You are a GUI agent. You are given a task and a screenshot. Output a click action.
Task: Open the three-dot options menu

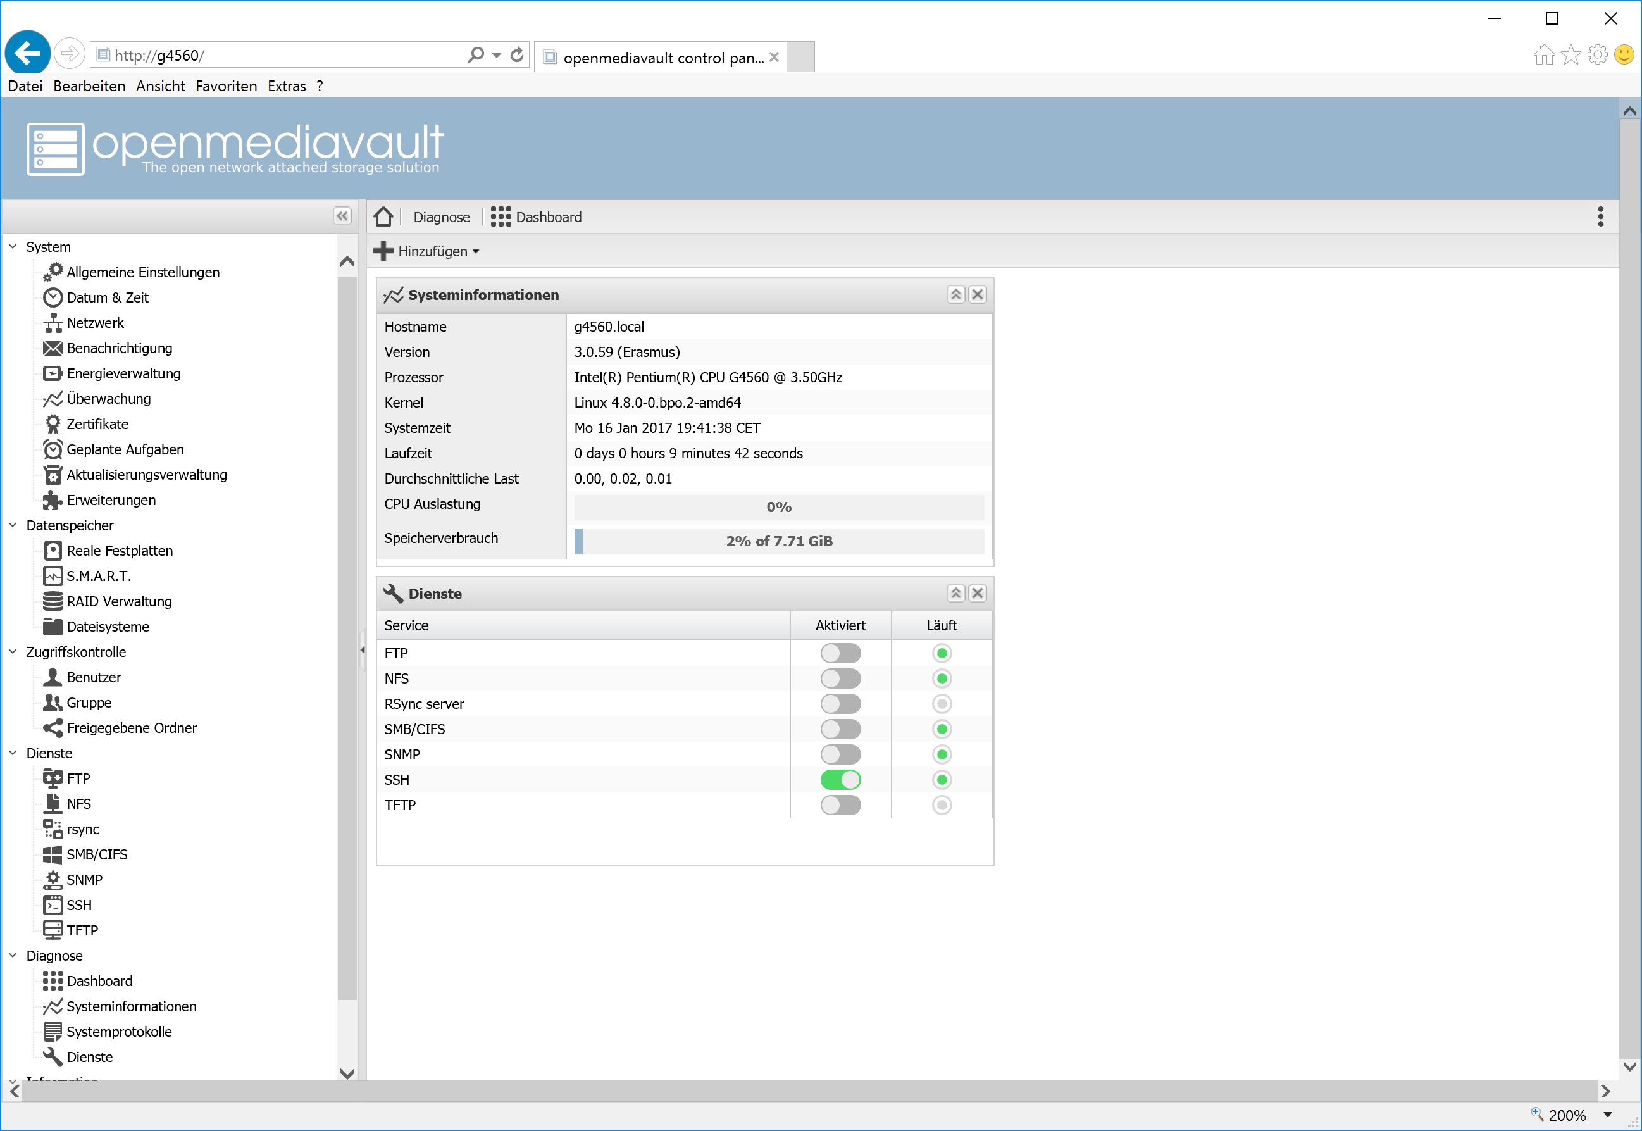[1600, 217]
